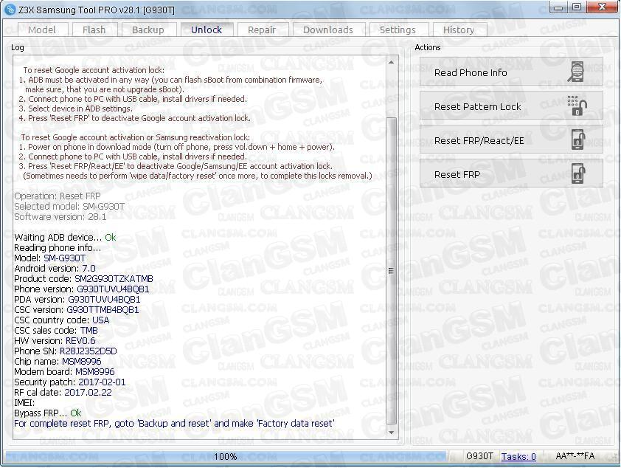Run Reset Pattern Lock action
The width and height of the screenshot is (621, 468).
511,106
